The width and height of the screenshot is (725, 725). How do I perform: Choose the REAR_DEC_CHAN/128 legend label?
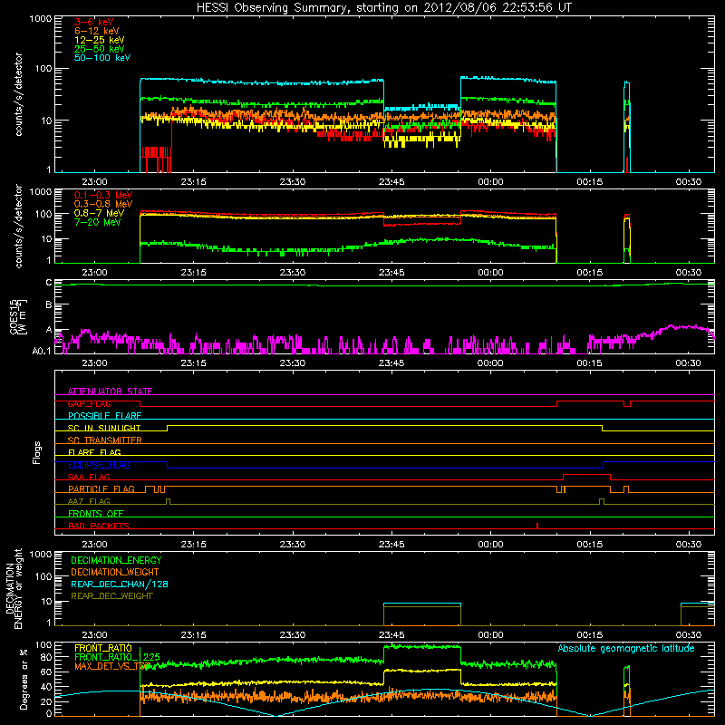coord(120,584)
